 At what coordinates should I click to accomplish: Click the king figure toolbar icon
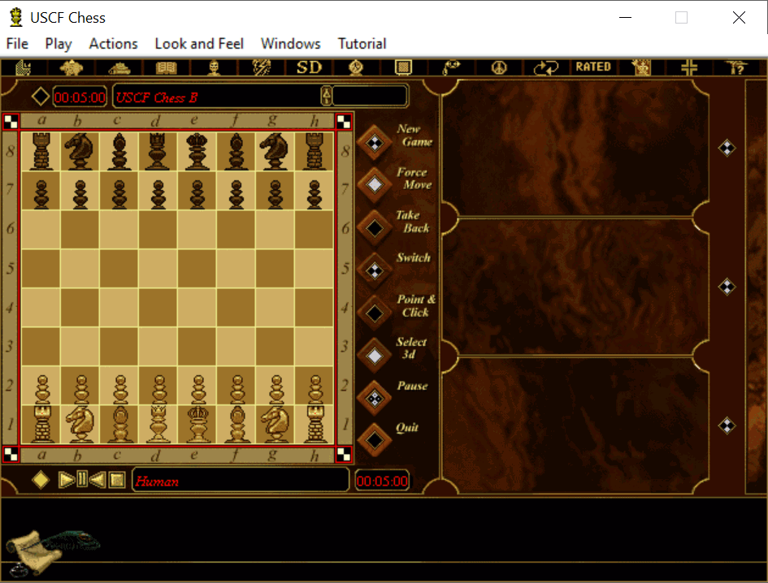point(641,67)
